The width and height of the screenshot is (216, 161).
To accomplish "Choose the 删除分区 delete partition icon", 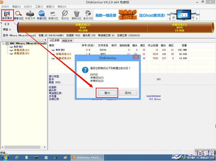I will click(76, 15).
